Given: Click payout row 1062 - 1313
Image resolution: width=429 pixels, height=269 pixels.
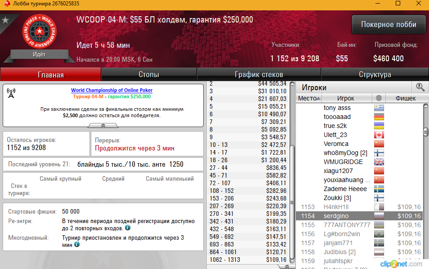Looking at the screenshot, I should [x=248, y=260].
